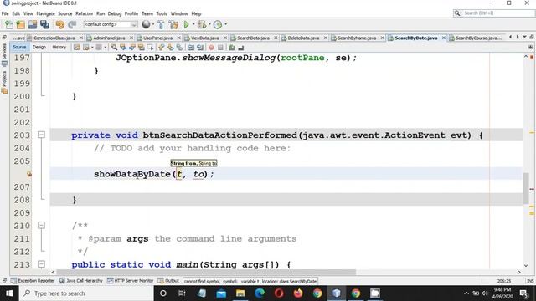Viewport: 536px width, 301px height.
Task: Click the Search (Ctrl+I) input field
Action: [x=497, y=13]
